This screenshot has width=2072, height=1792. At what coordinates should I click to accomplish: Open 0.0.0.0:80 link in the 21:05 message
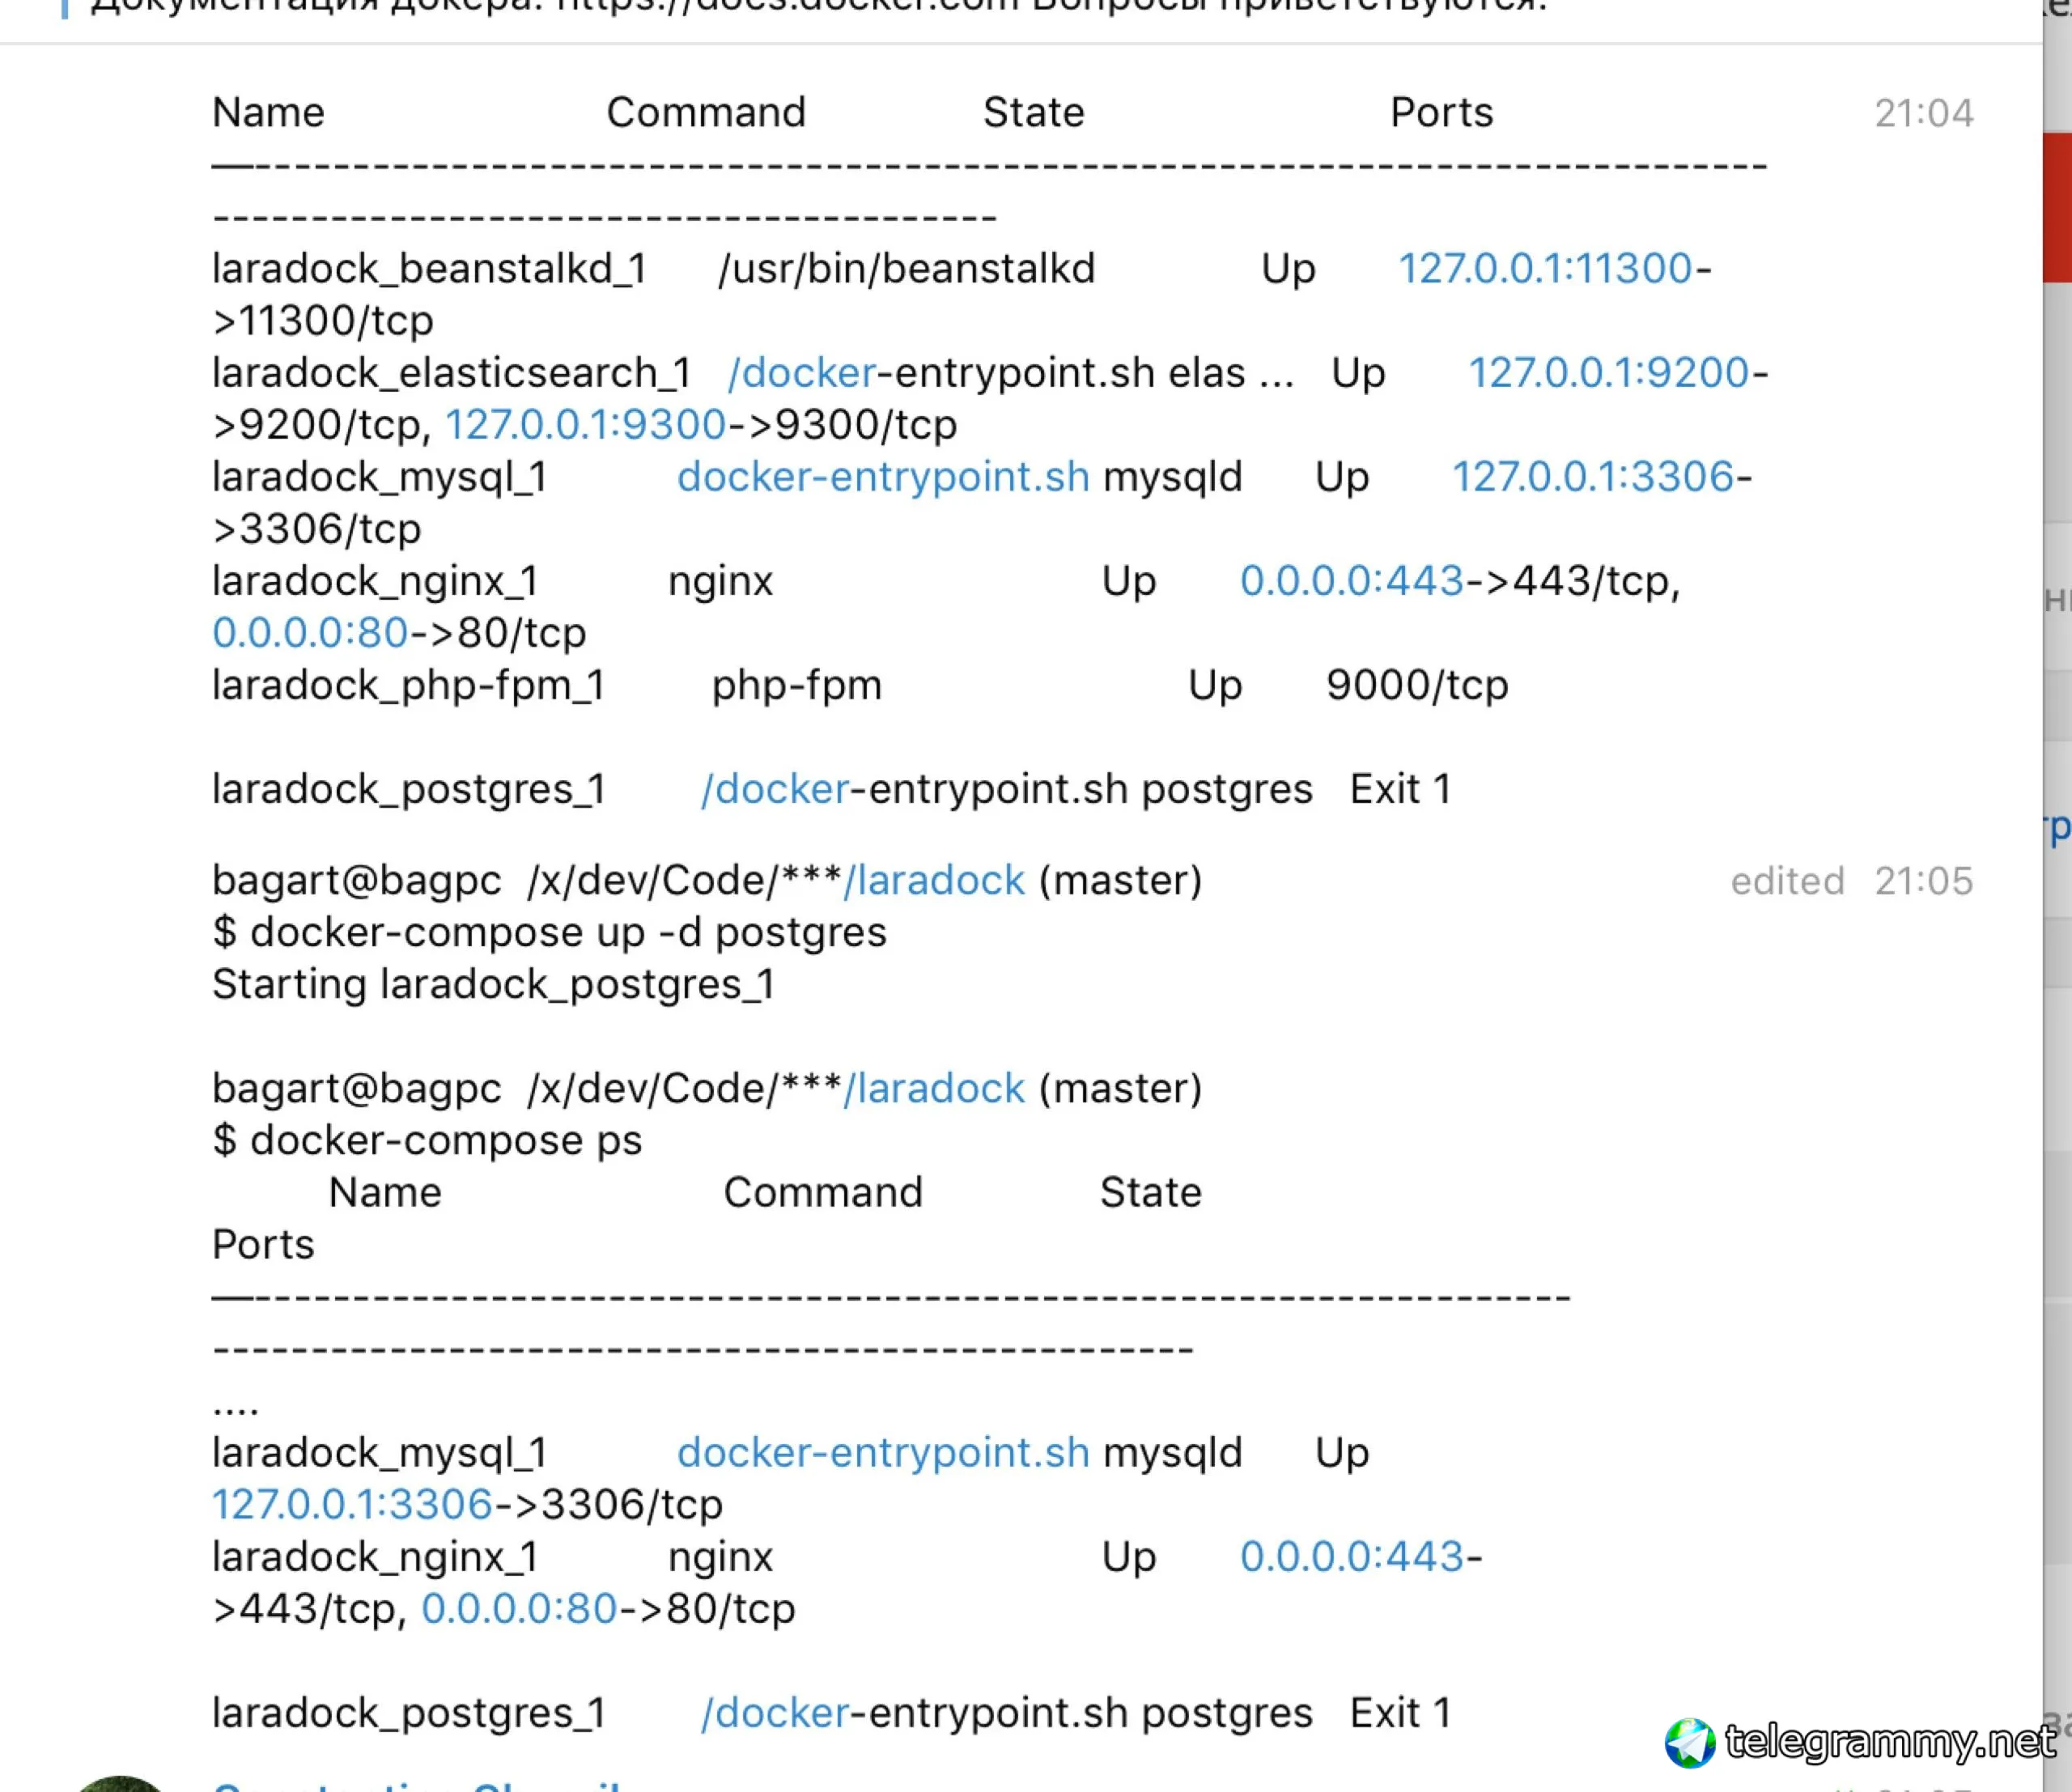pyautogui.click(x=518, y=1608)
